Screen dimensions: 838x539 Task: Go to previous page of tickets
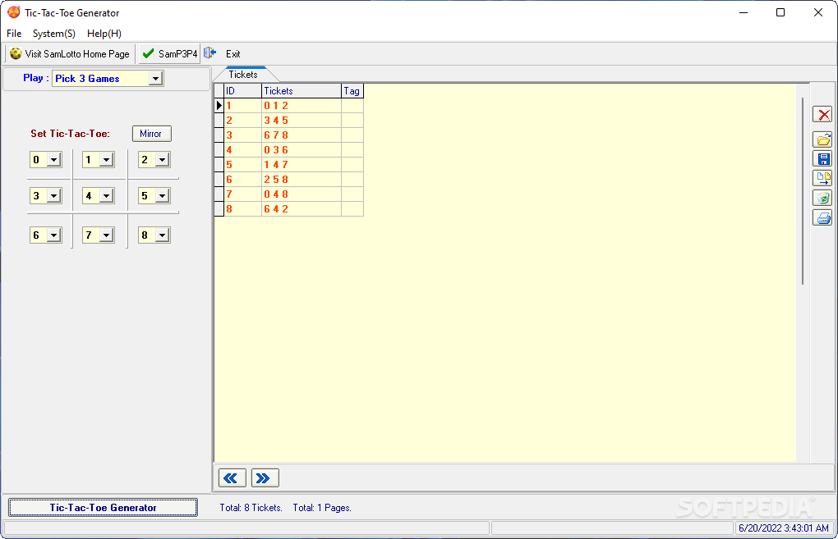pyautogui.click(x=232, y=478)
